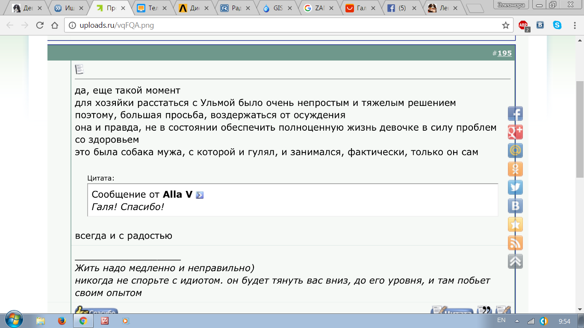Open post number #195 link
The image size is (584, 328).
pos(504,53)
